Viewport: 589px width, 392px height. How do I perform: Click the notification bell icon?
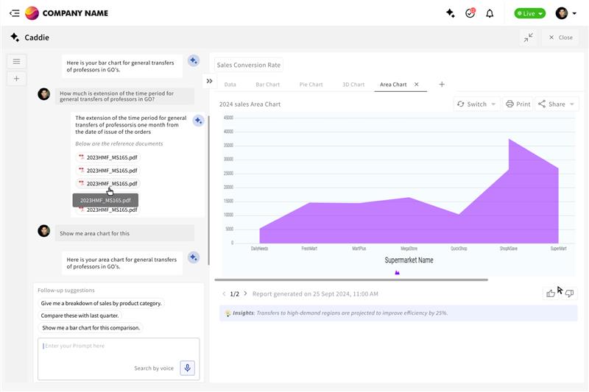490,13
